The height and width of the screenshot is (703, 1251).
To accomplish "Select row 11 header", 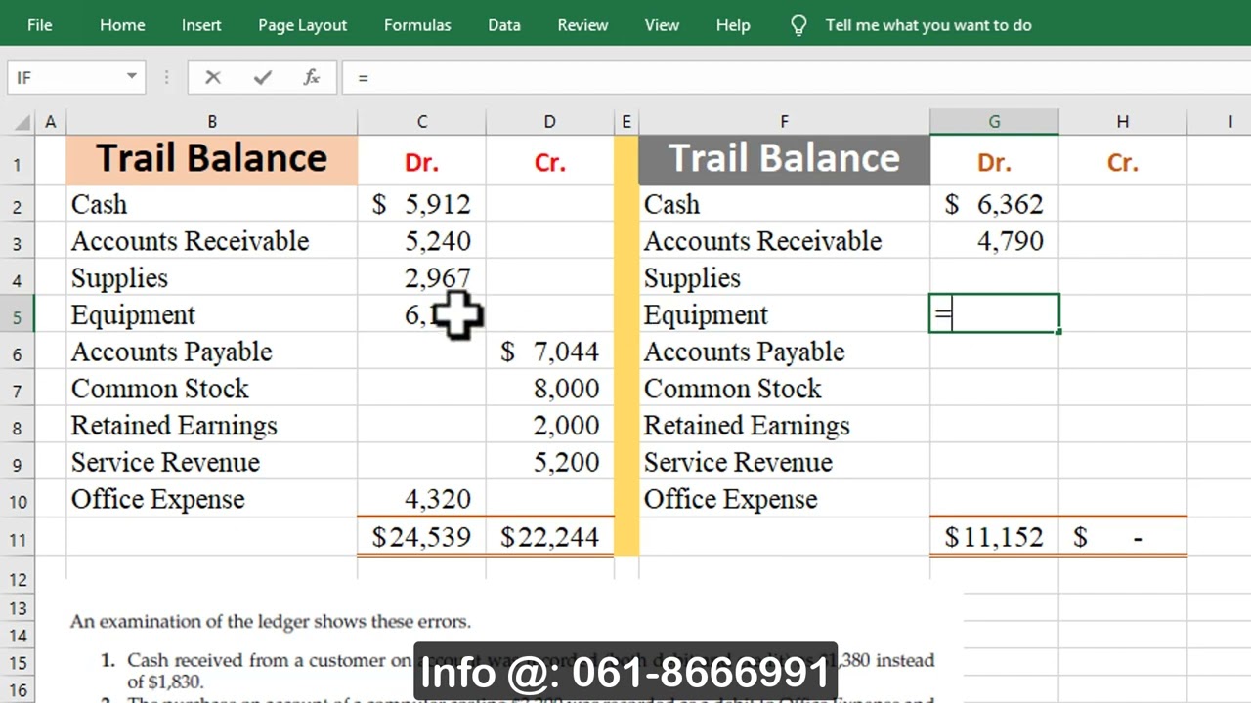I will (x=18, y=537).
